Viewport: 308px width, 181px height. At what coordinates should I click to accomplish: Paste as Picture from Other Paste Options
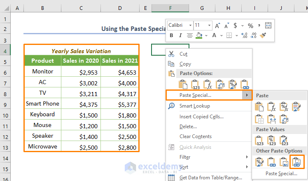click(x=284, y=162)
